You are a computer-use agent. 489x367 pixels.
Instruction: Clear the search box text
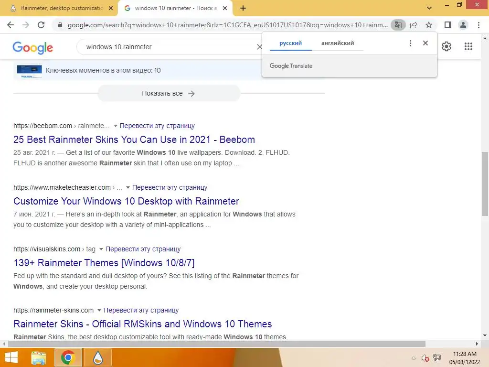259,47
